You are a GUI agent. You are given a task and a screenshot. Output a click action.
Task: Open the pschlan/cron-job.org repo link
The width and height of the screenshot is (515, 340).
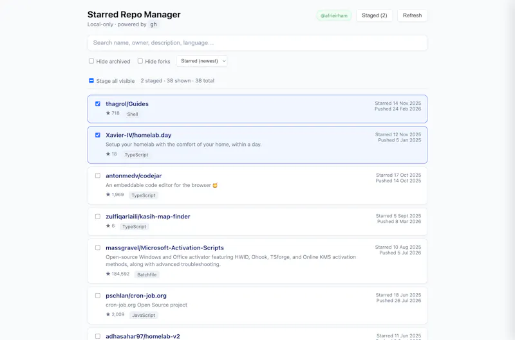pos(136,296)
